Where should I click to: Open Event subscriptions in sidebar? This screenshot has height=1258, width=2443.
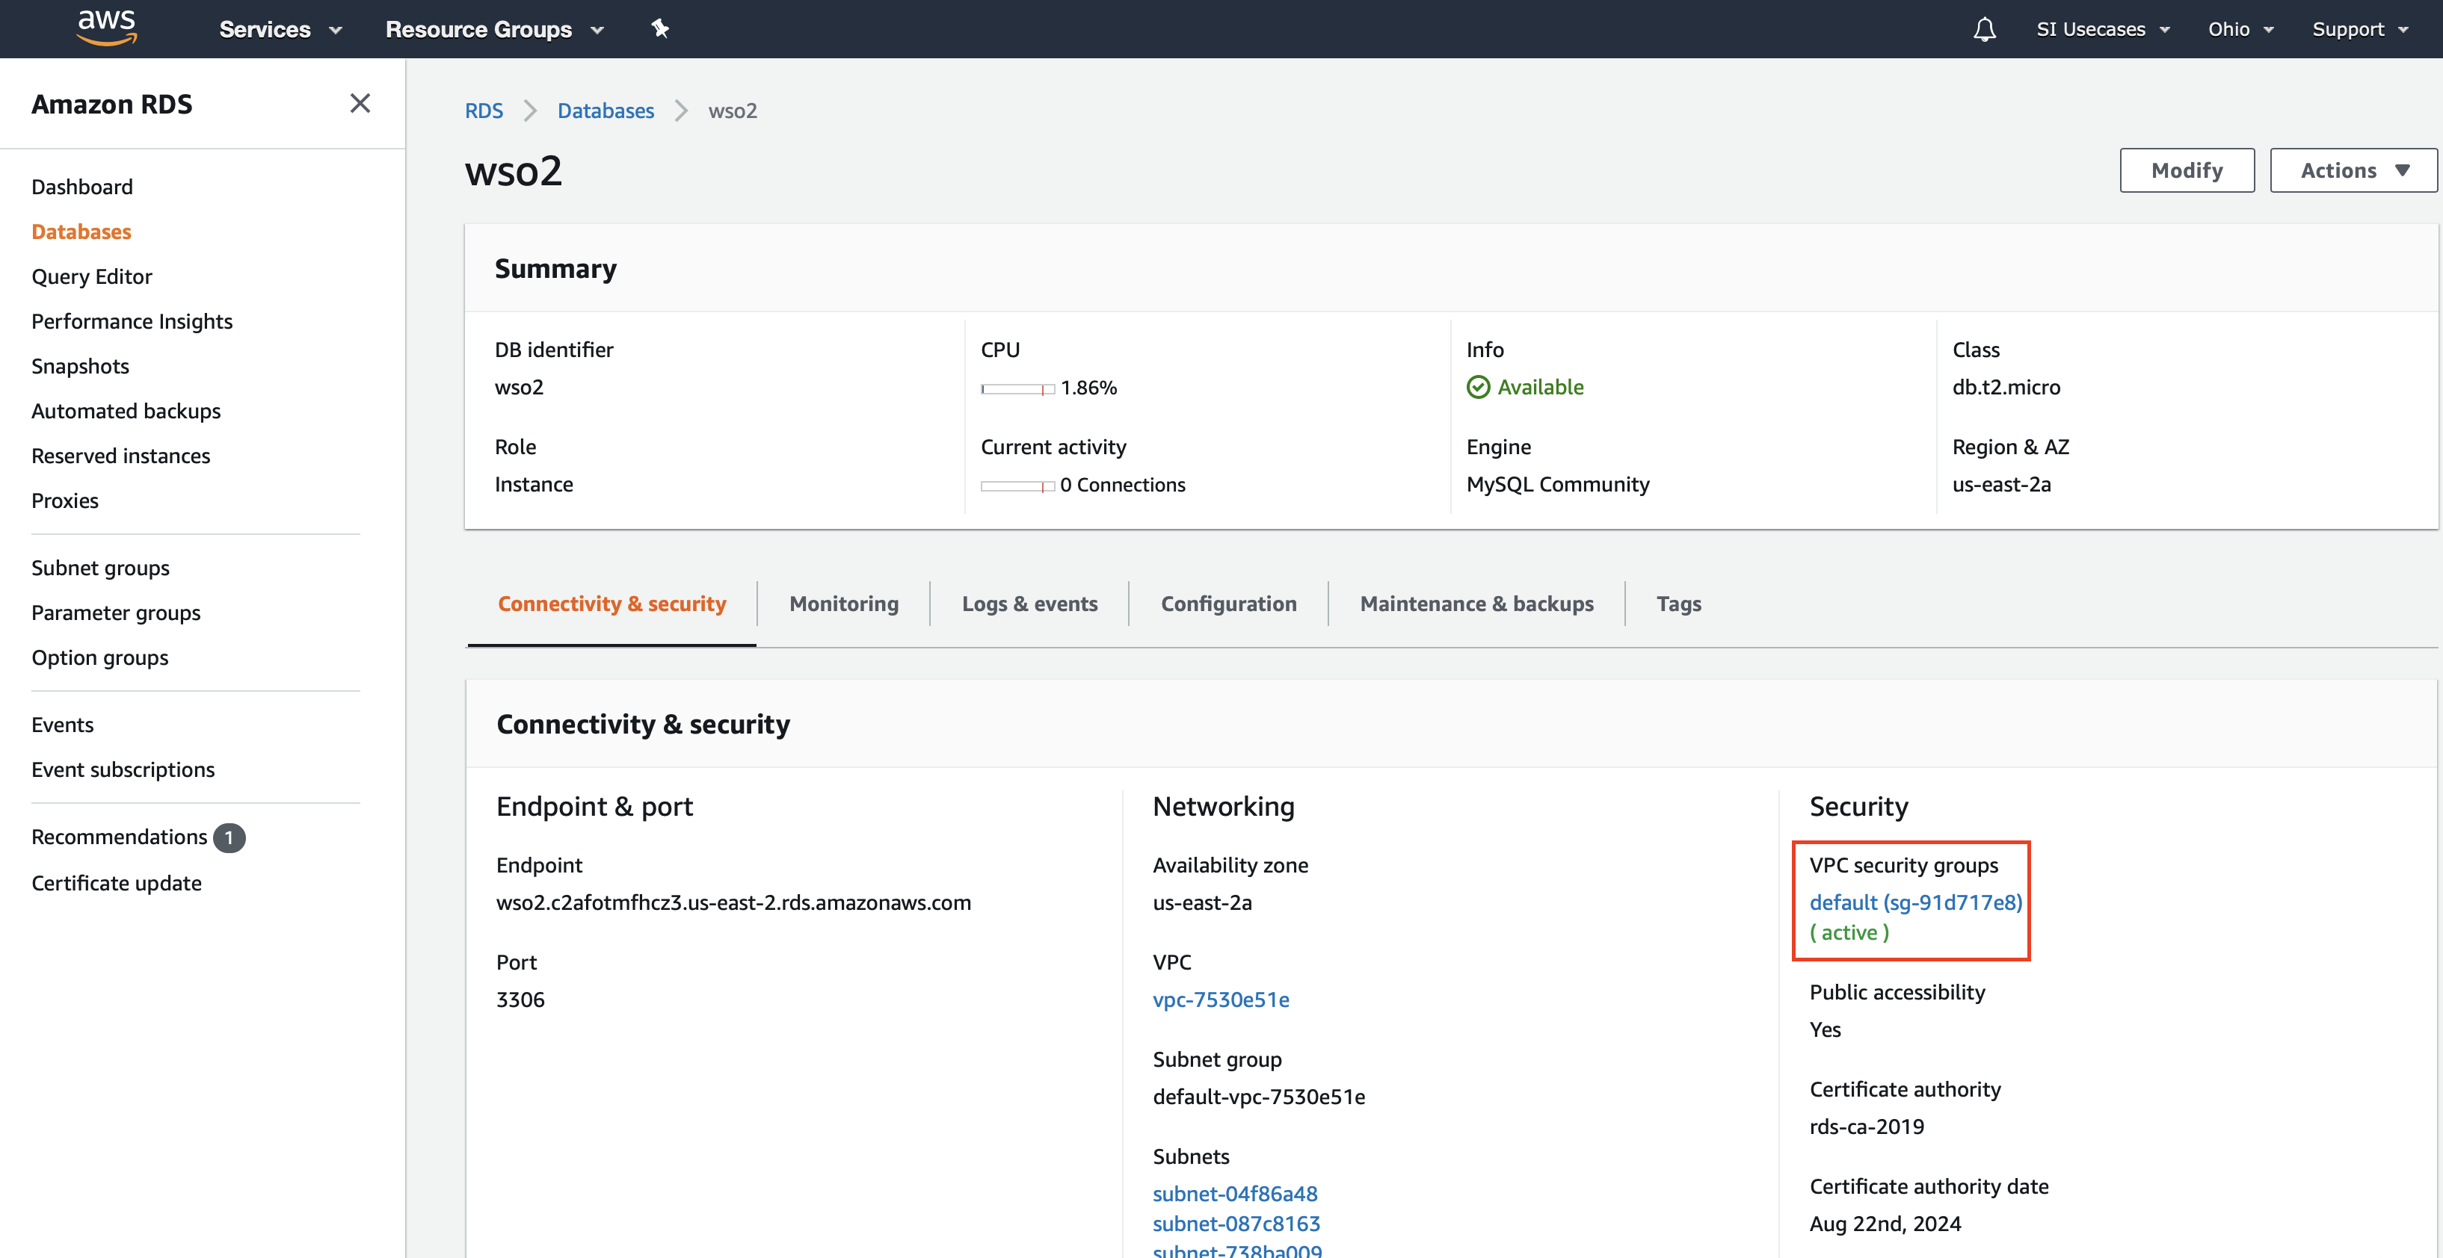point(123,769)
